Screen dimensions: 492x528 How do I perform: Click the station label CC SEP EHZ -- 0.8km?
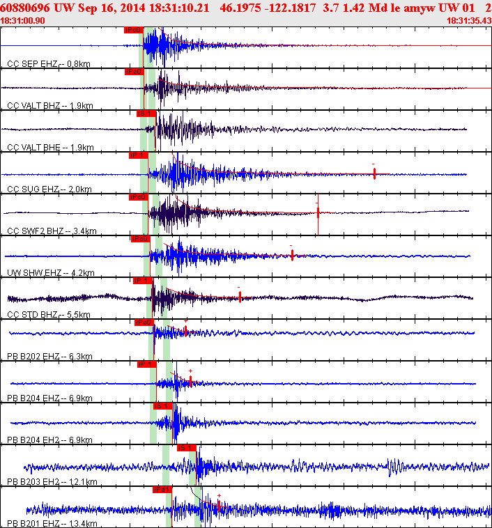click(49, 63)
